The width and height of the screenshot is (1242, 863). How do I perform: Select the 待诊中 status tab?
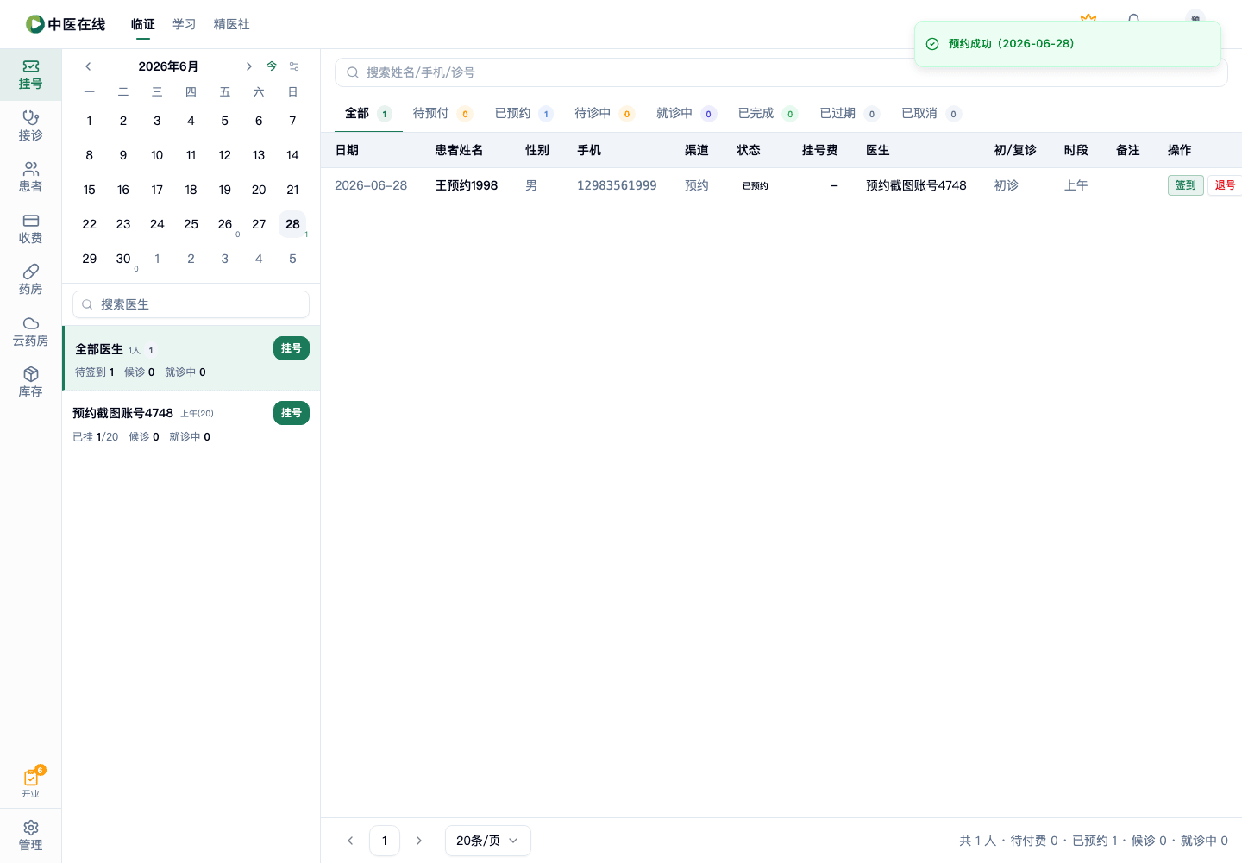point(605,113)
